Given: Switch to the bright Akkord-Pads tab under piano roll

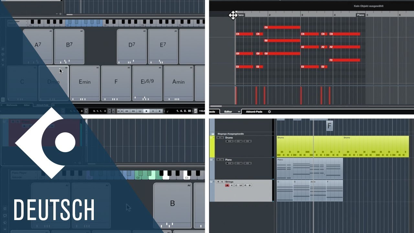Looking at the screenshot, I should (x=254, y=112).
